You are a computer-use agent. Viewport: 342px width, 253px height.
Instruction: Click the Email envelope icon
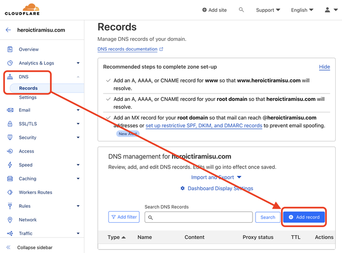click(x=10, y=110)
